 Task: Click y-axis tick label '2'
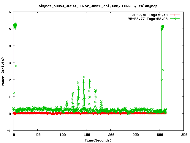tap(10, 80)
